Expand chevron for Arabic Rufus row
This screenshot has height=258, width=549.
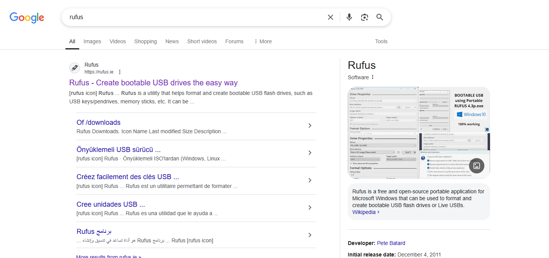(x=310, y=235)
